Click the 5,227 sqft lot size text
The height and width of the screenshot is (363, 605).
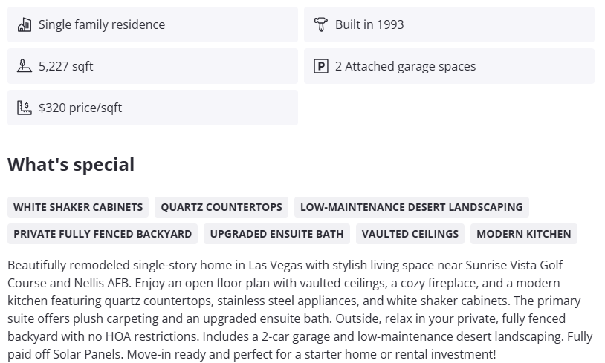66,66
